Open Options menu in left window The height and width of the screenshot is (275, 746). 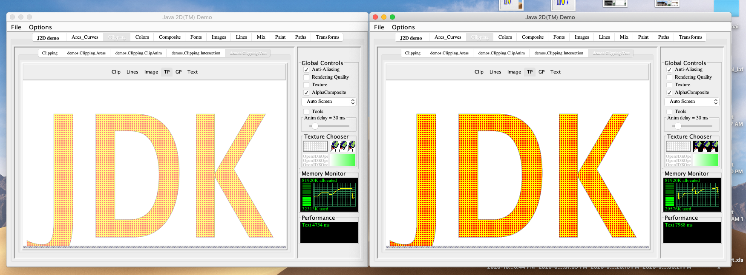tap(40, 27)
